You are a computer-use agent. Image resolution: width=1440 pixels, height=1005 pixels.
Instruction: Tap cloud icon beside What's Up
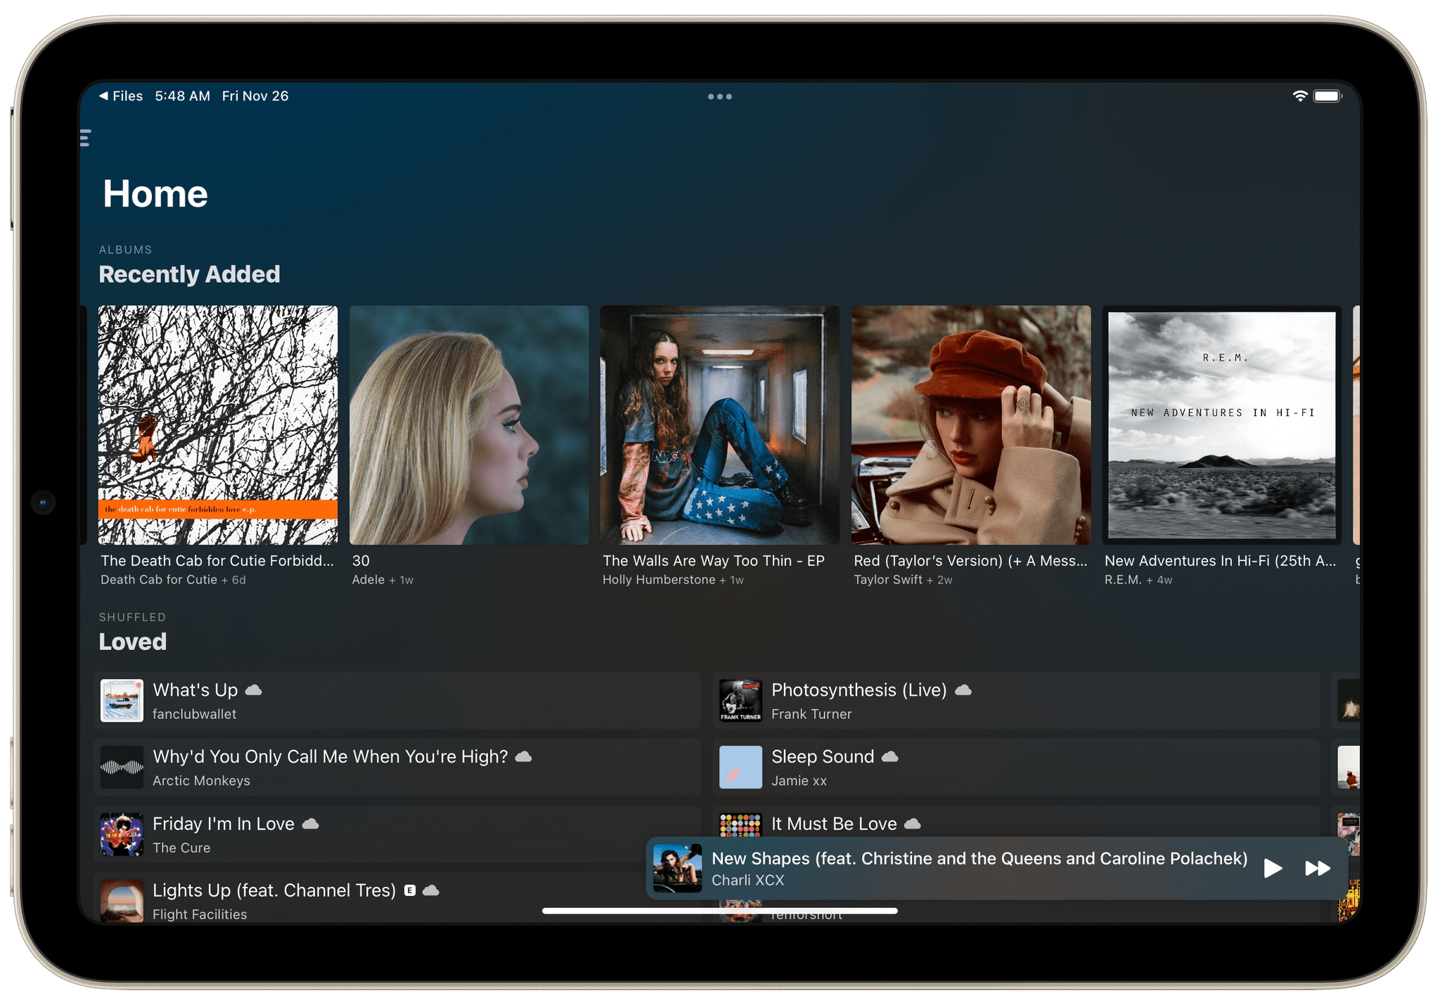tap(253, 690)
